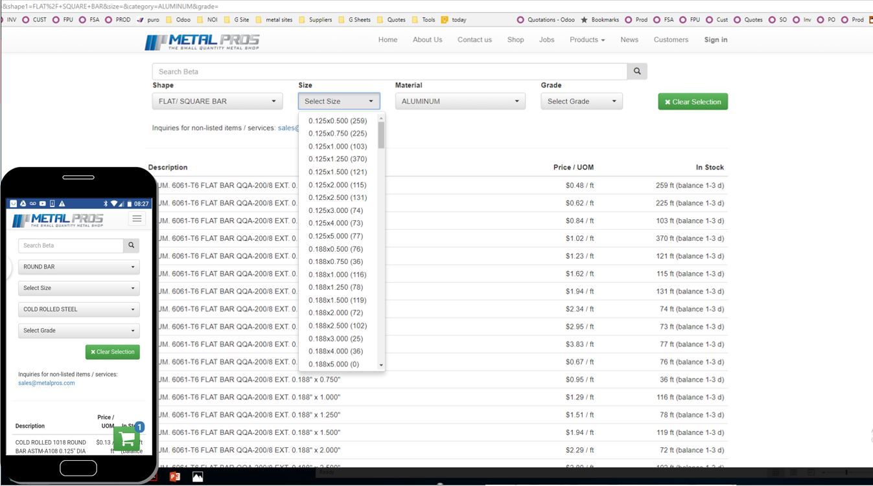This screenshot has width=873, height=486.
Task: Tap Clear Selection on phone mockup
Action: 113,352
